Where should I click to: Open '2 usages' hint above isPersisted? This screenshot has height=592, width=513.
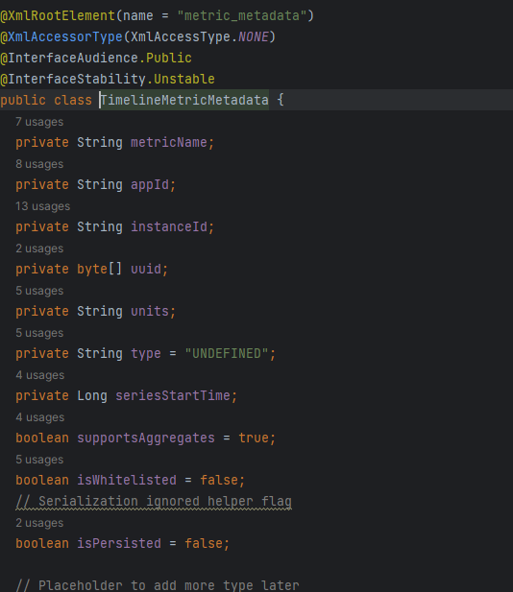click(39, 523)
